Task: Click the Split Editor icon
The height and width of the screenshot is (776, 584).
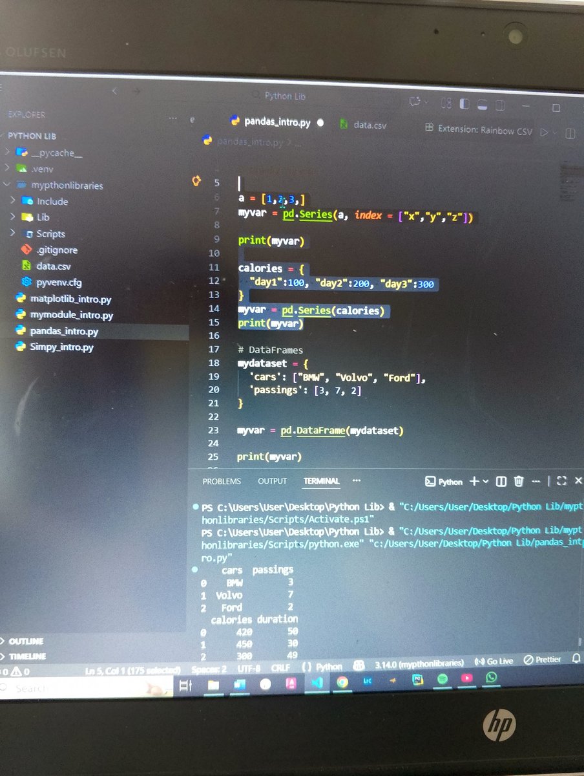Action: click(570, 133)
